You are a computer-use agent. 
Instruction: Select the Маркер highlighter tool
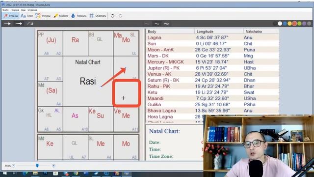click(x=61, y=16)
